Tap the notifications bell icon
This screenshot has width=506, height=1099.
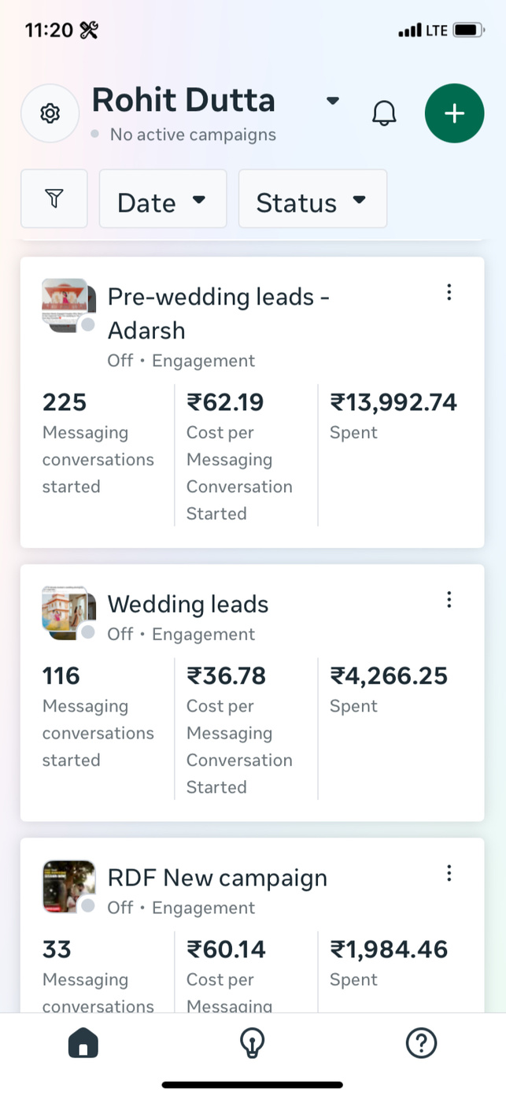[x=384, y=113]
